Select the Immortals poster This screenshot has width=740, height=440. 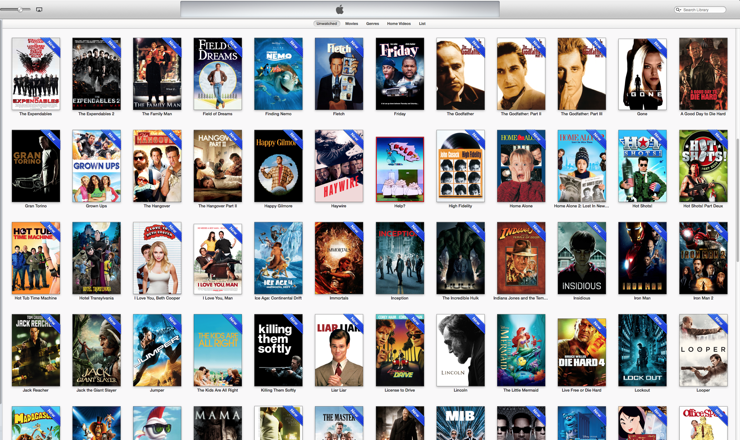pyautogui.click(x=339, y=258)
